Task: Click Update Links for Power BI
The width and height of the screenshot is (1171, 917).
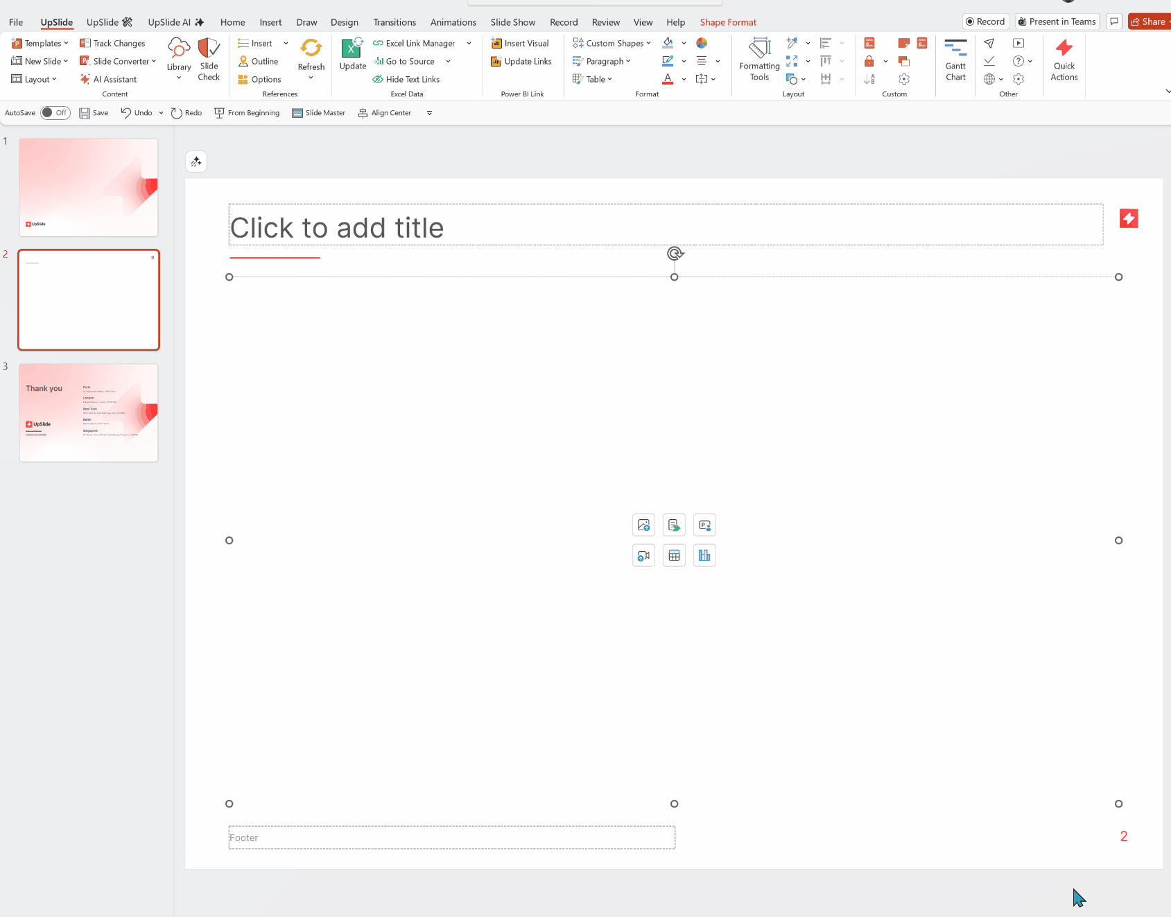Action: click(521, 61)
